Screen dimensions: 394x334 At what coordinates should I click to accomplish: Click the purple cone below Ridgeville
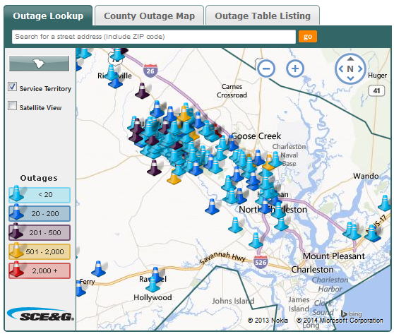pyautogui.click(x=142, y=90)
